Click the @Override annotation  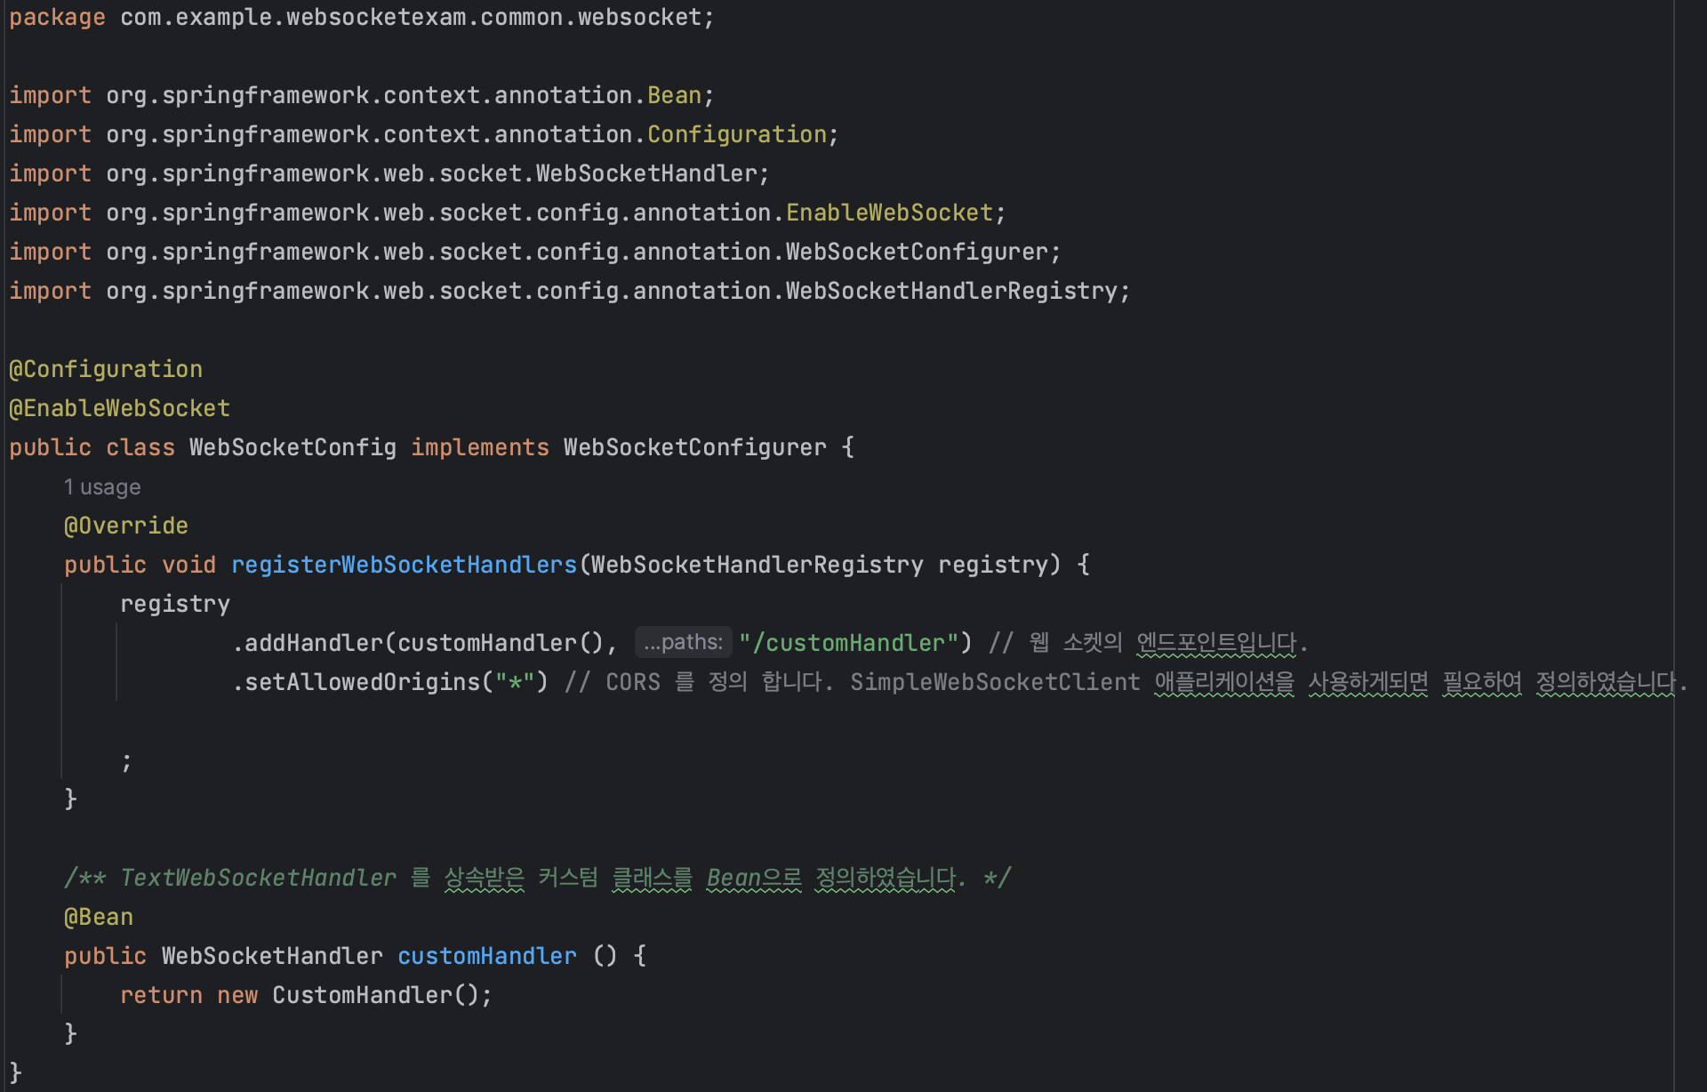point(126,526)
